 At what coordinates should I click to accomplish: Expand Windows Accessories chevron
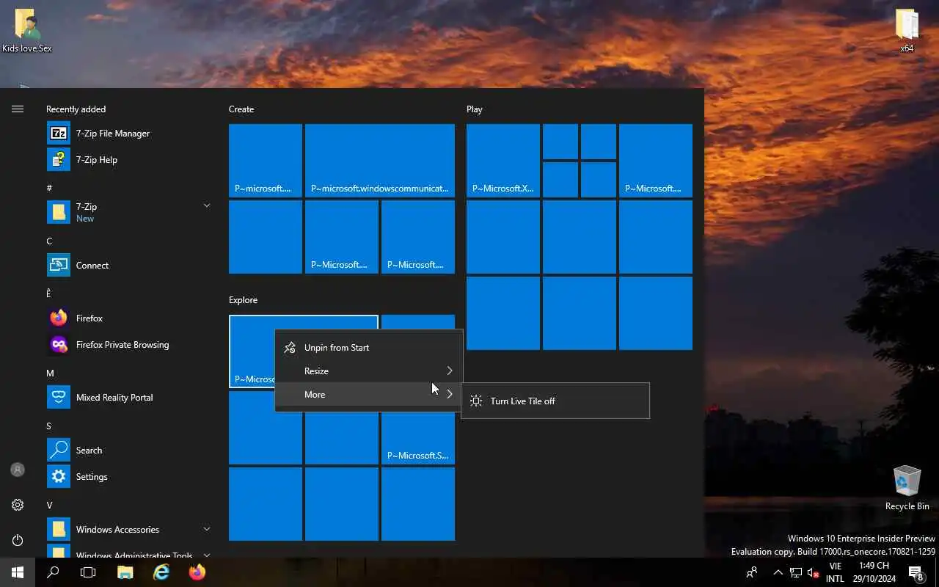pyautogui.click(x=207, y=528)
